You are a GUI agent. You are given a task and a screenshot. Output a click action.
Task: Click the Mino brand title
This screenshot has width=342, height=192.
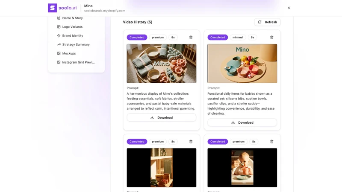[x=88, y=6]
